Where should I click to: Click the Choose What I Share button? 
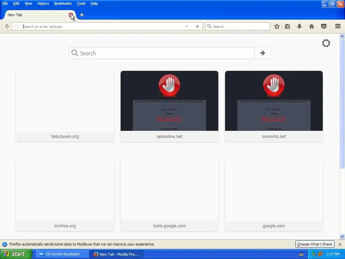[315, 244]
